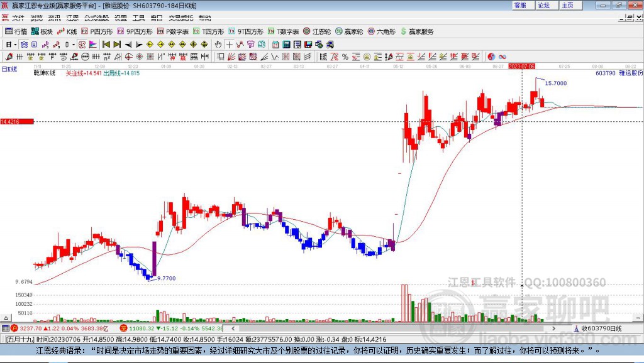Image resolution: width=644 pixels, height=363 pixels.
Task: Toggle the flag marker tool
Action: 93,45
